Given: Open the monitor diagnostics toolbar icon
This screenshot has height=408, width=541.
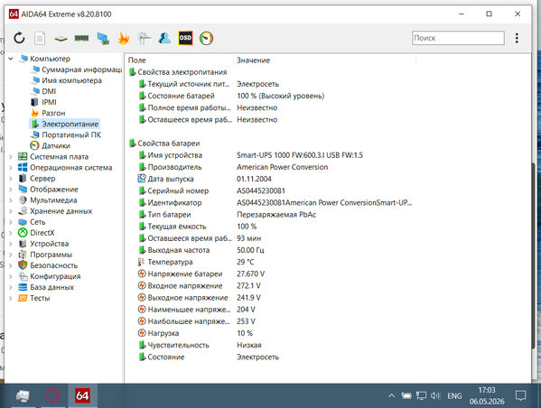Looking at the screenshot, I should [103, 38].
